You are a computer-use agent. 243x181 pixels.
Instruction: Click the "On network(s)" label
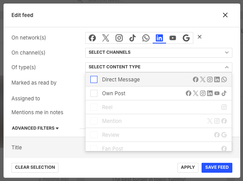coord(29,38)
